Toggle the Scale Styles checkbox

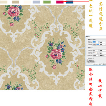coord(87,59)
